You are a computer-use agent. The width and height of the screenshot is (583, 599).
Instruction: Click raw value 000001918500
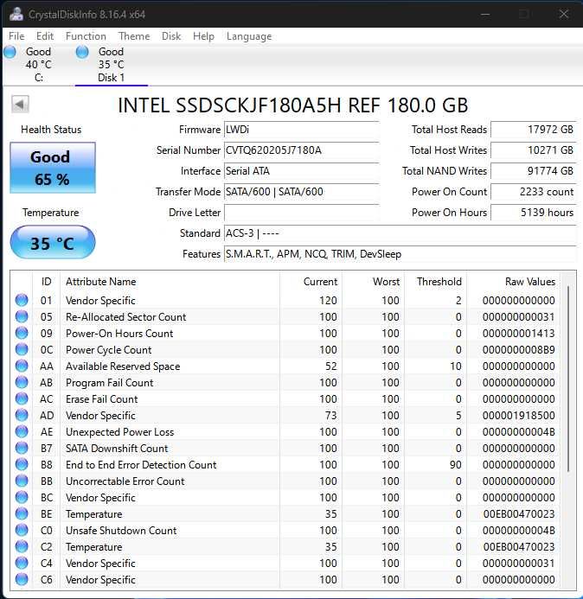pos(518,415)
